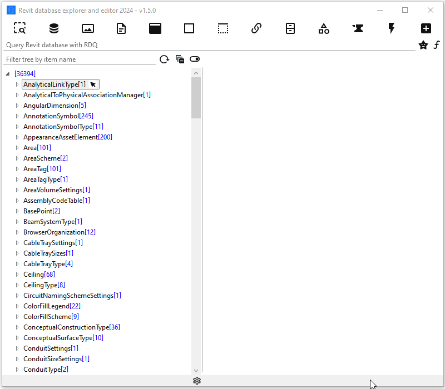The image size is (445, 389).
Task: Expand the BasePoint[2] node
Action: [17, 211]
